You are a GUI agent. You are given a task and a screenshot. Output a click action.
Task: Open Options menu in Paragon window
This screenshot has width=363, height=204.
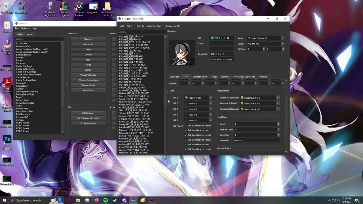[25, 28]
